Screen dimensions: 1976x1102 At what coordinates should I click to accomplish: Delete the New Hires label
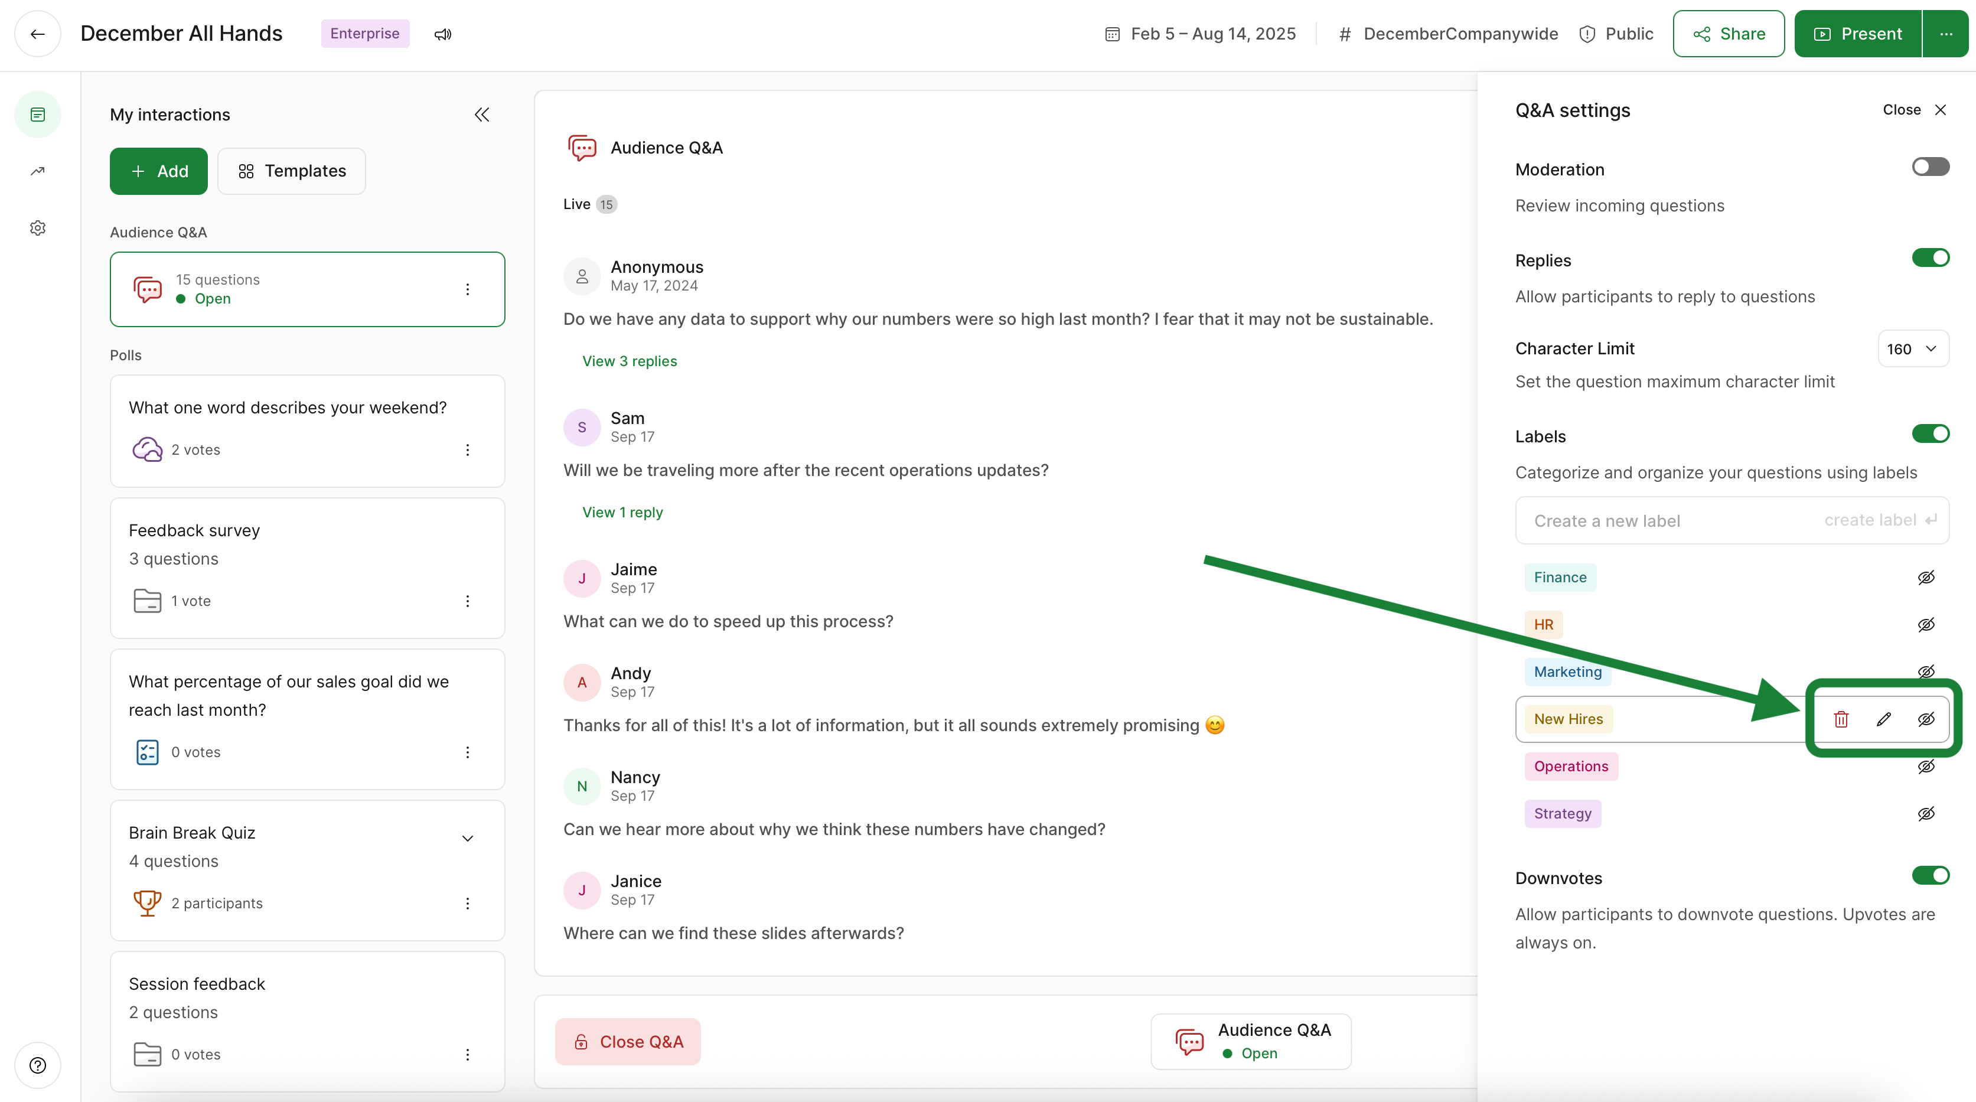1841,719
